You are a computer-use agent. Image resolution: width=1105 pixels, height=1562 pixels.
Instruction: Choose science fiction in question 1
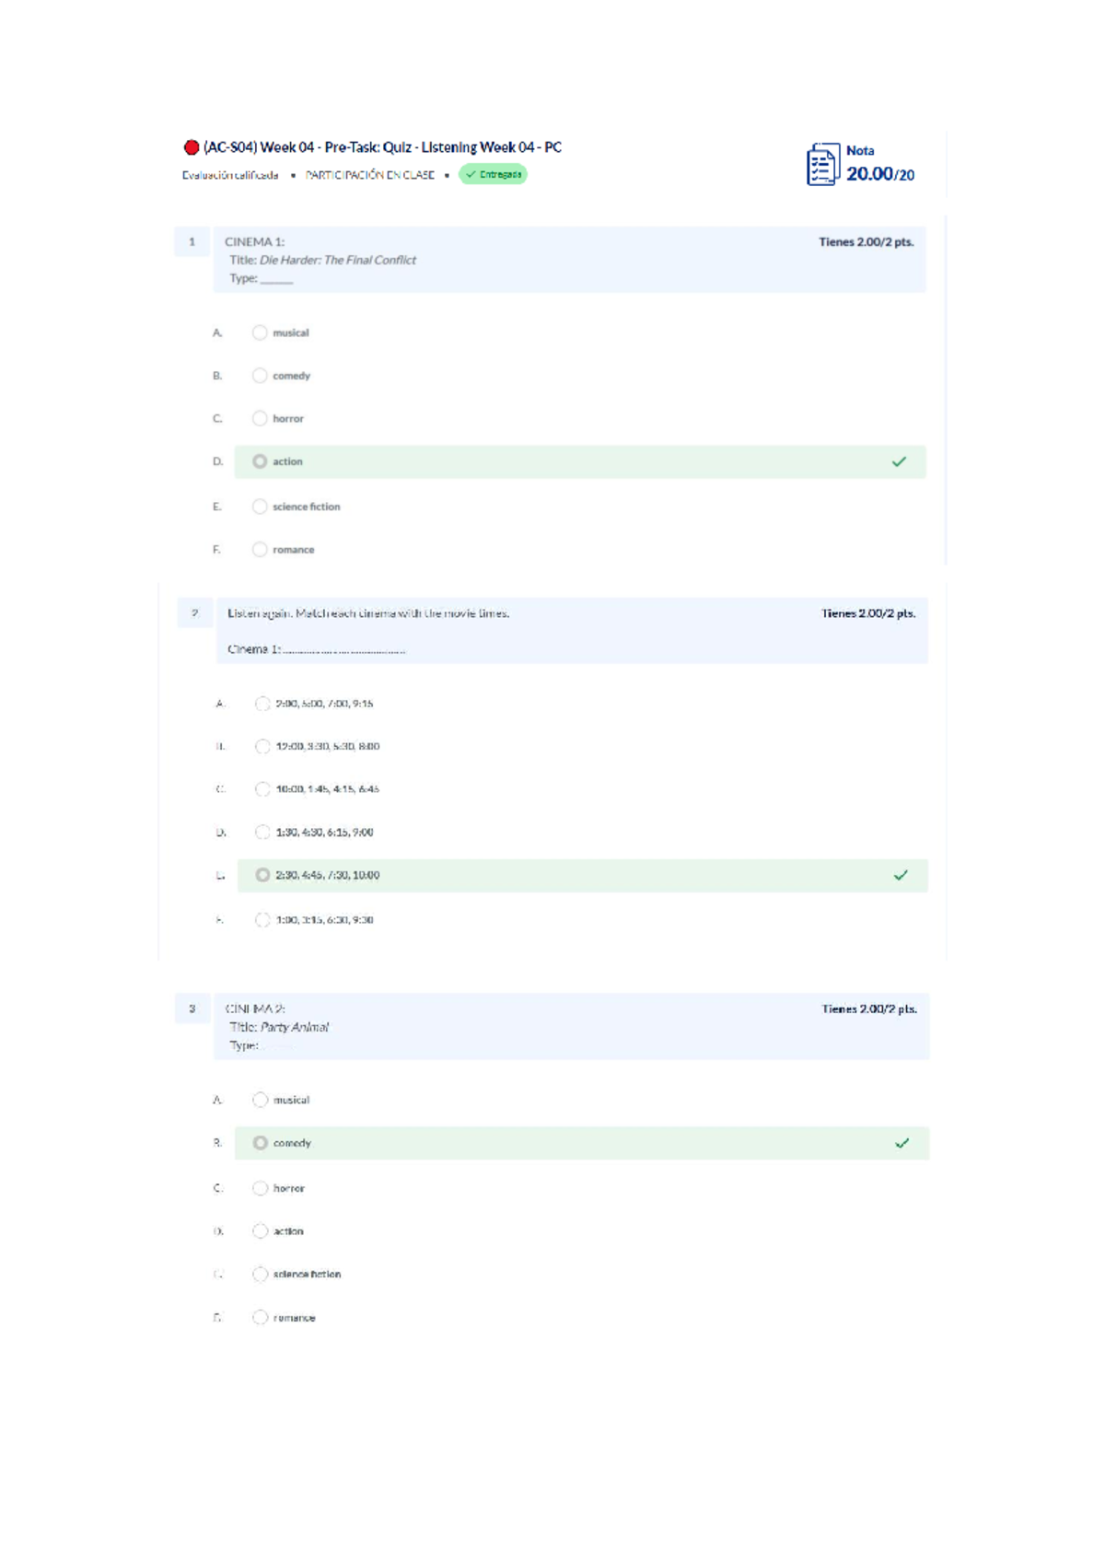[260, 507]
